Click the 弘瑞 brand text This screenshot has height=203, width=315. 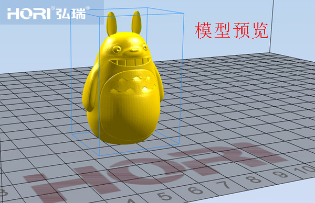click(71, 14)
